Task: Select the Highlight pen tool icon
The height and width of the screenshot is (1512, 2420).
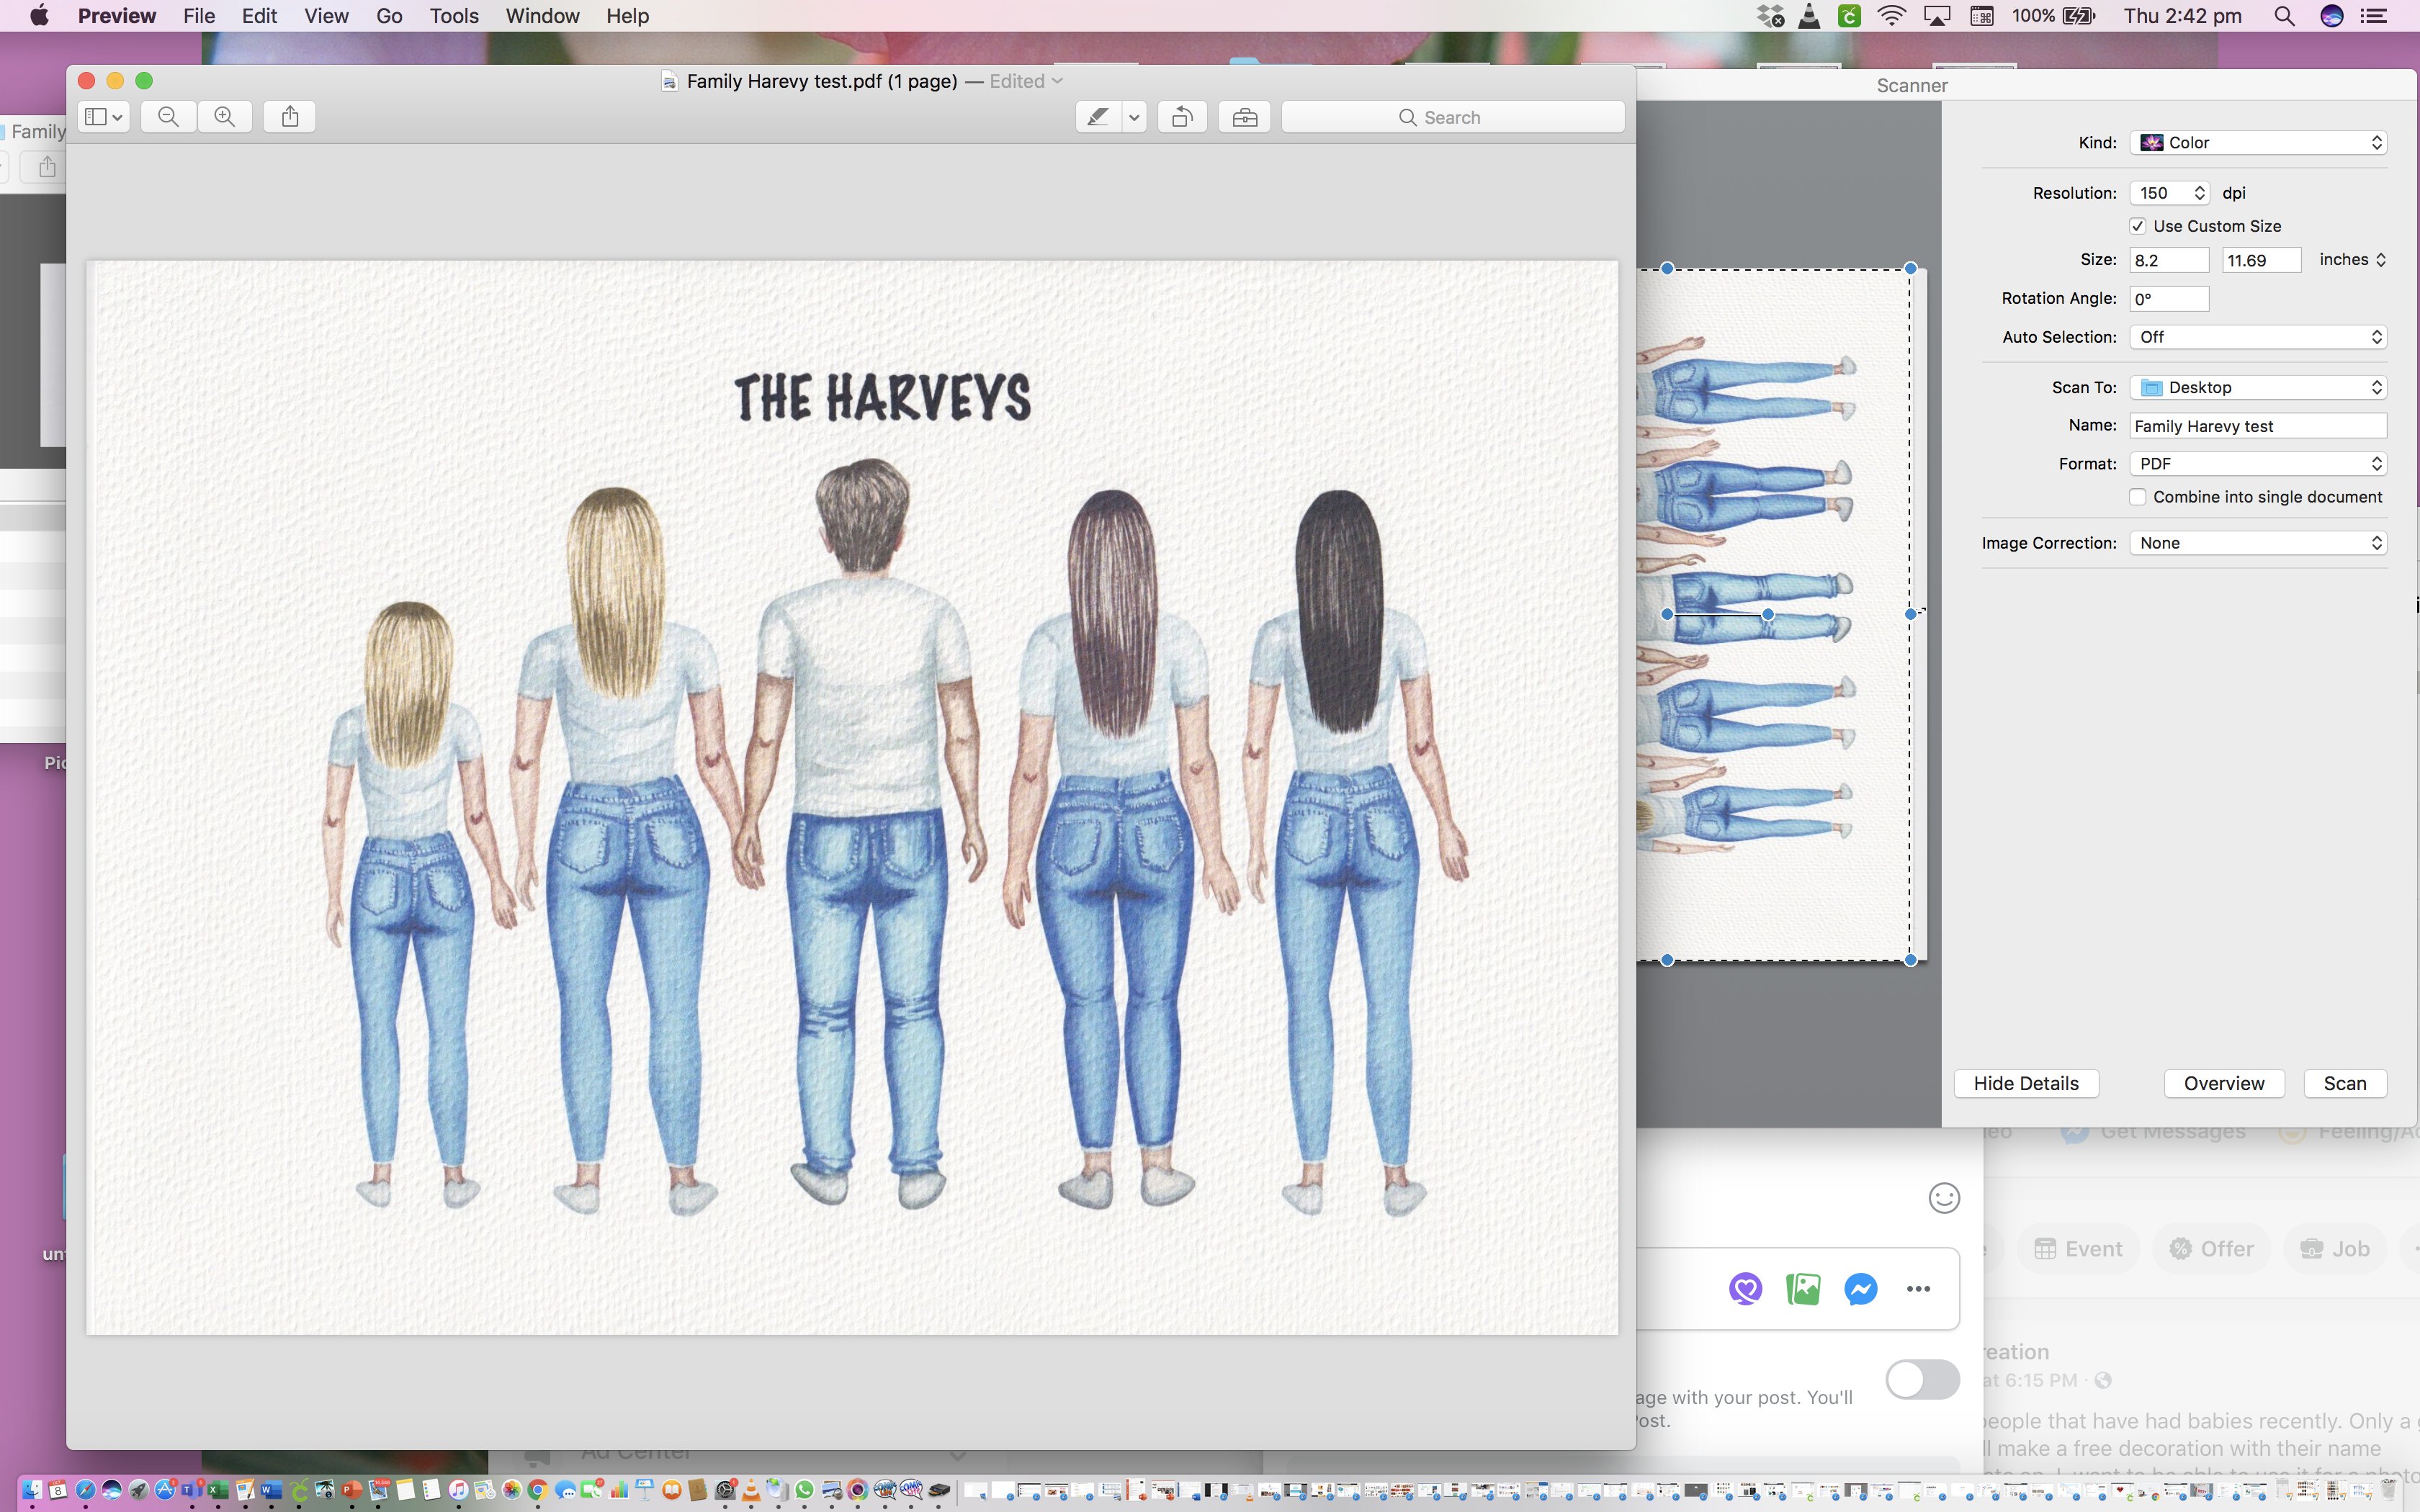Action: [x=1098, y=117]
